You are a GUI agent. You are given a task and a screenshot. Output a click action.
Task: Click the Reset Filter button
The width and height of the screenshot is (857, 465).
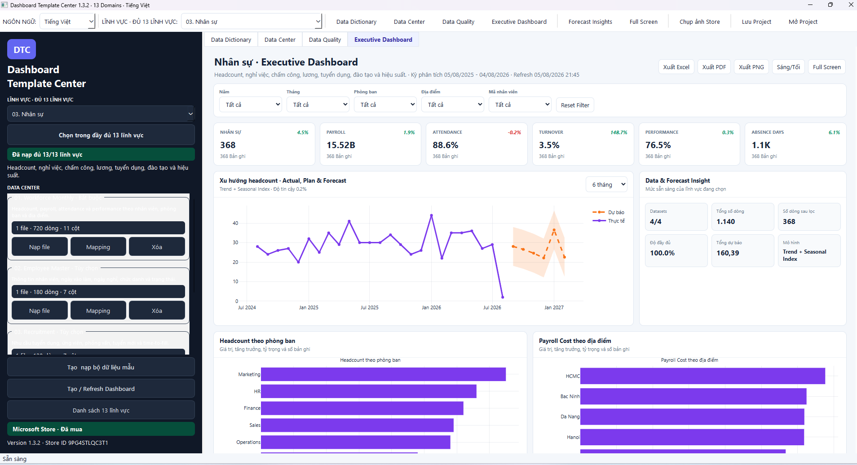pos(575,105)
